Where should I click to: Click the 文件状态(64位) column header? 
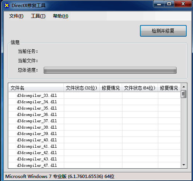140,88
